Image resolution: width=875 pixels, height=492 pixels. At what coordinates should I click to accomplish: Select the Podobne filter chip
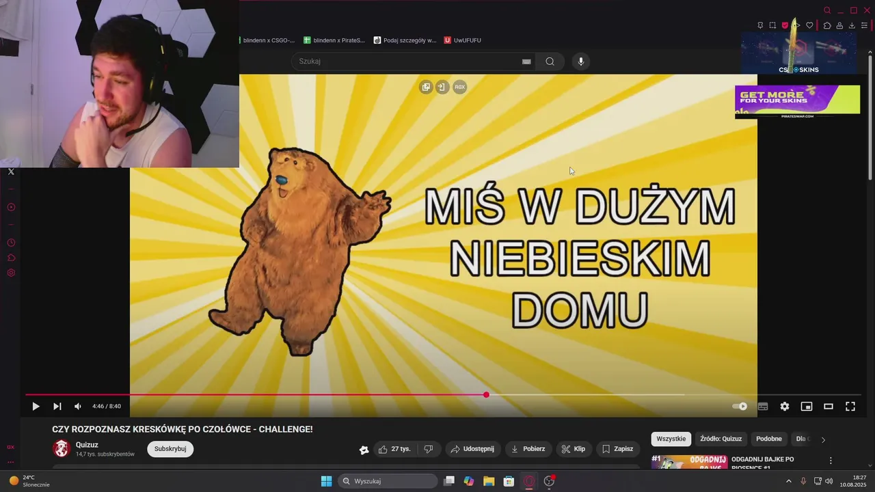(x=769, y=439)
